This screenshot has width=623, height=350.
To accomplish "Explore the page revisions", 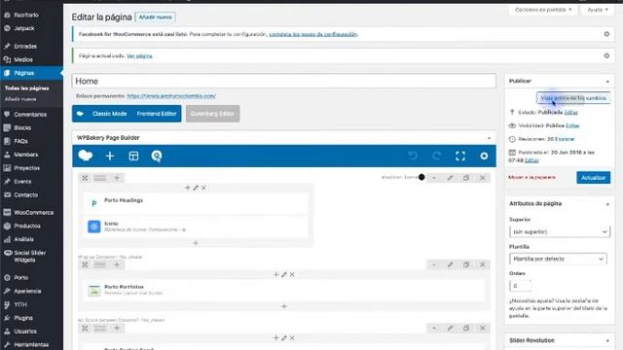I will point(565,139).
